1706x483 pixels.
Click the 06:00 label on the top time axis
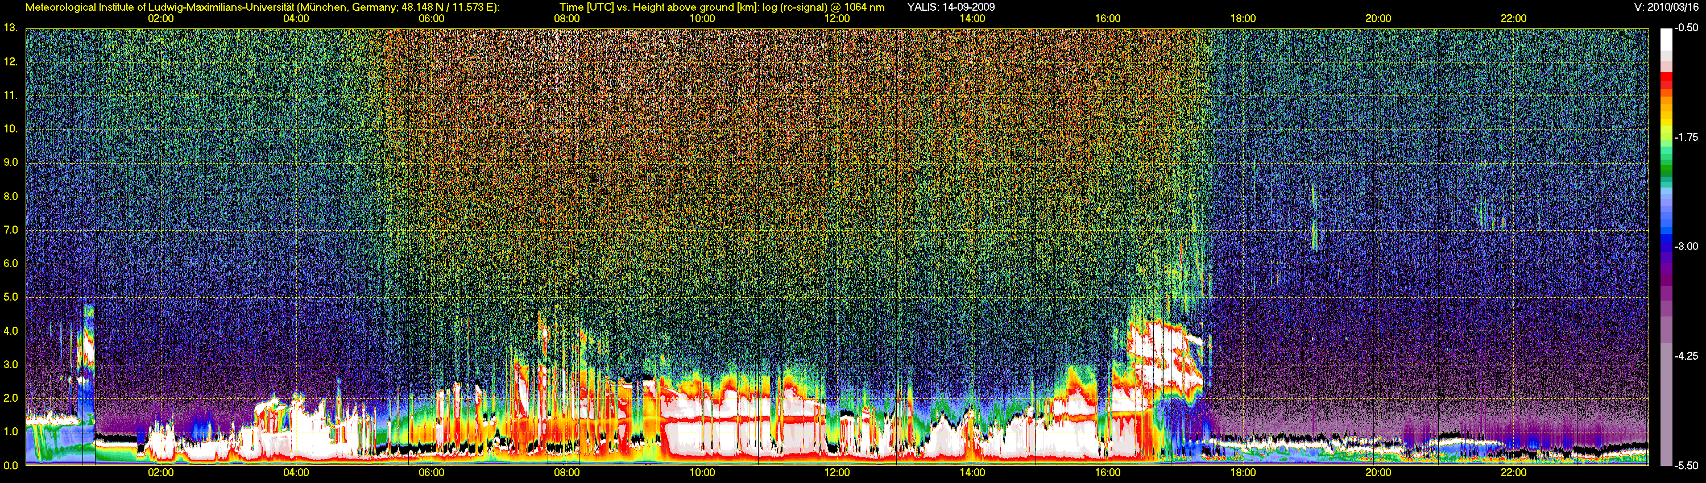pos(431,19)
